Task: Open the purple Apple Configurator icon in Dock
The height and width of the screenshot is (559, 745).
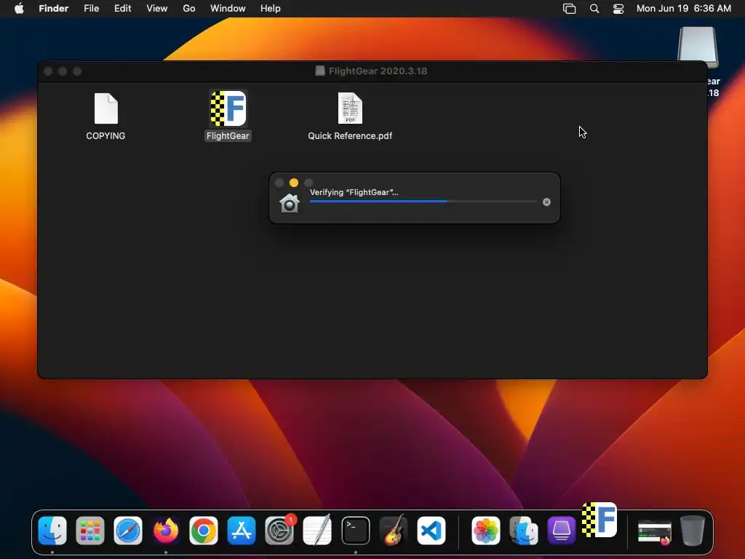Action: (562, 531)
